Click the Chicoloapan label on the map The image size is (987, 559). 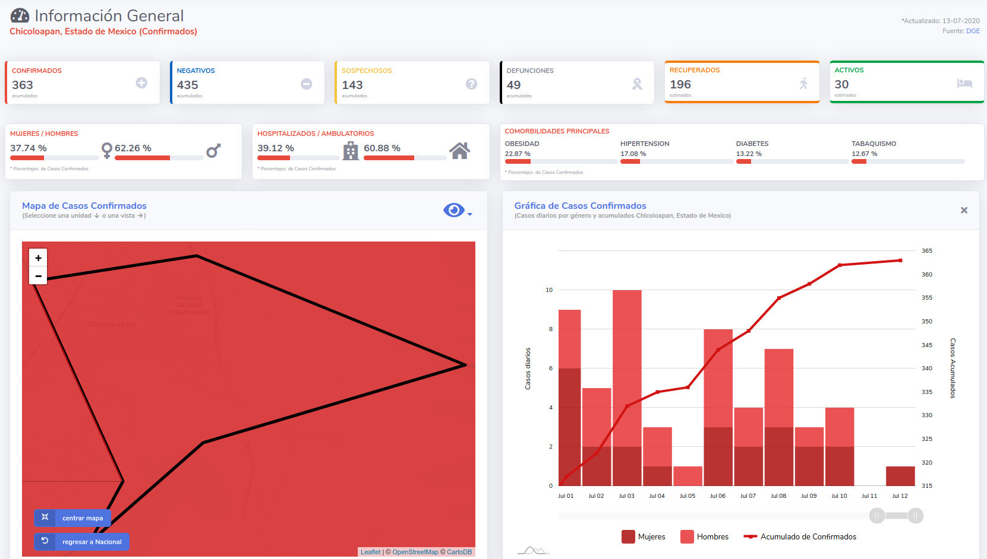pyautogui.click(x=111, y=325)
